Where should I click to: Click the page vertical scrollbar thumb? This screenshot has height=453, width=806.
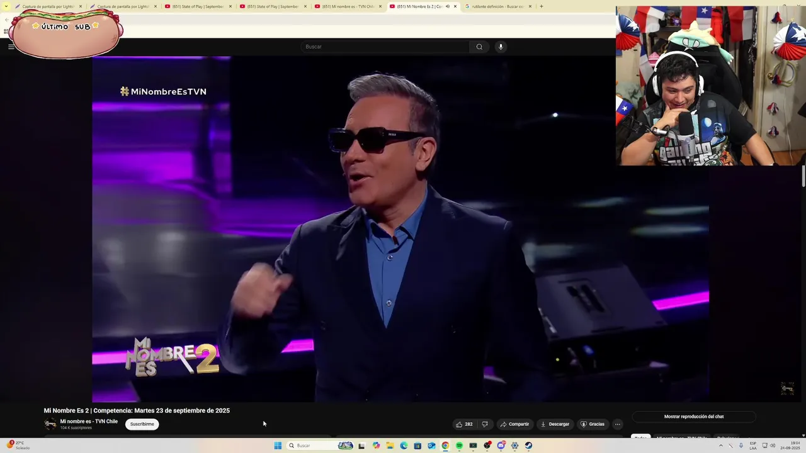tap(803, 176)
